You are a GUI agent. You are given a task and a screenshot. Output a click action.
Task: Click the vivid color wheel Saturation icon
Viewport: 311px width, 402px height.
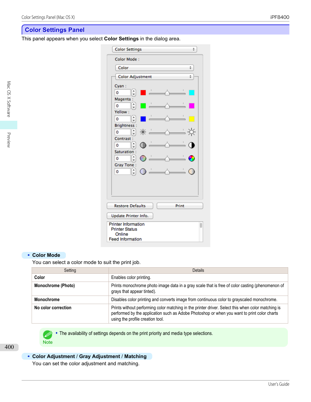click(x=191, y=159)
